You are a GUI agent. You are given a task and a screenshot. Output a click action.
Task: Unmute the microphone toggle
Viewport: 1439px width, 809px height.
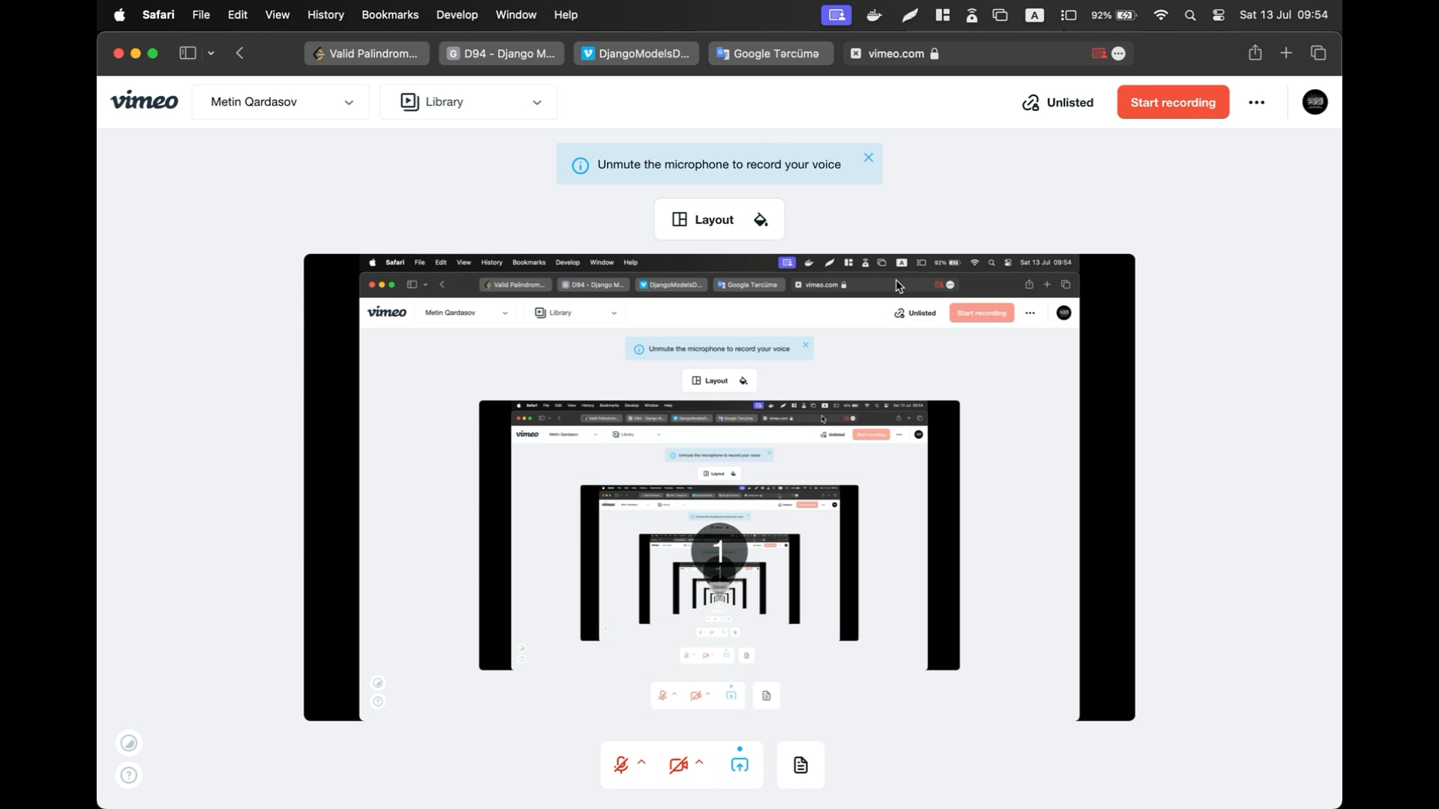[621, 765]
